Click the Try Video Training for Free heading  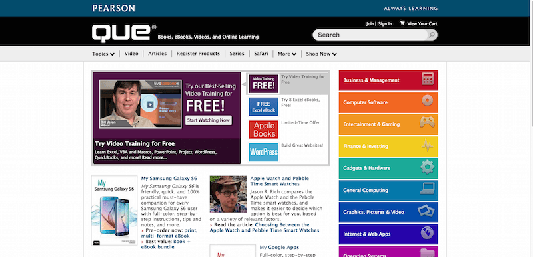(135, 143)
